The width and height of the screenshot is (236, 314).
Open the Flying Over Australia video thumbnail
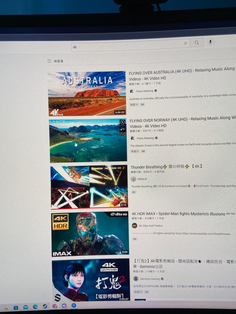pyautogui.click(x=87, y=94)
